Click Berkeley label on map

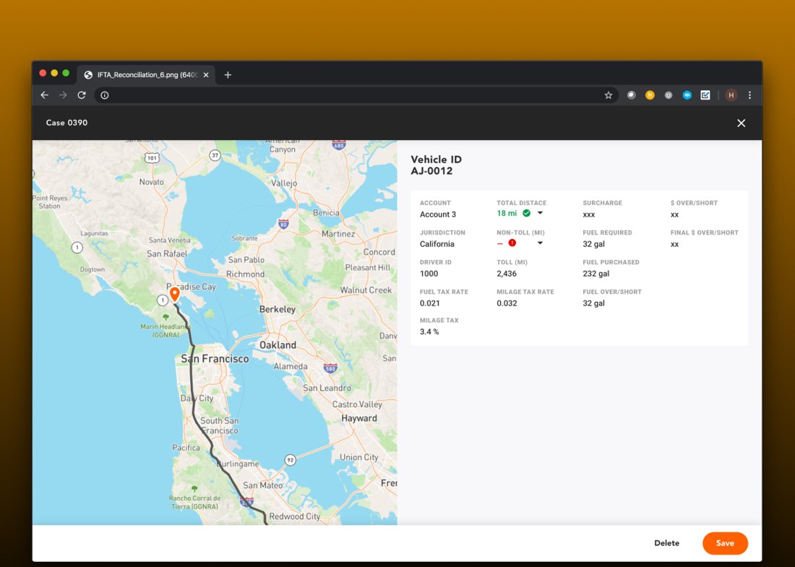click(x=278, y=309)
